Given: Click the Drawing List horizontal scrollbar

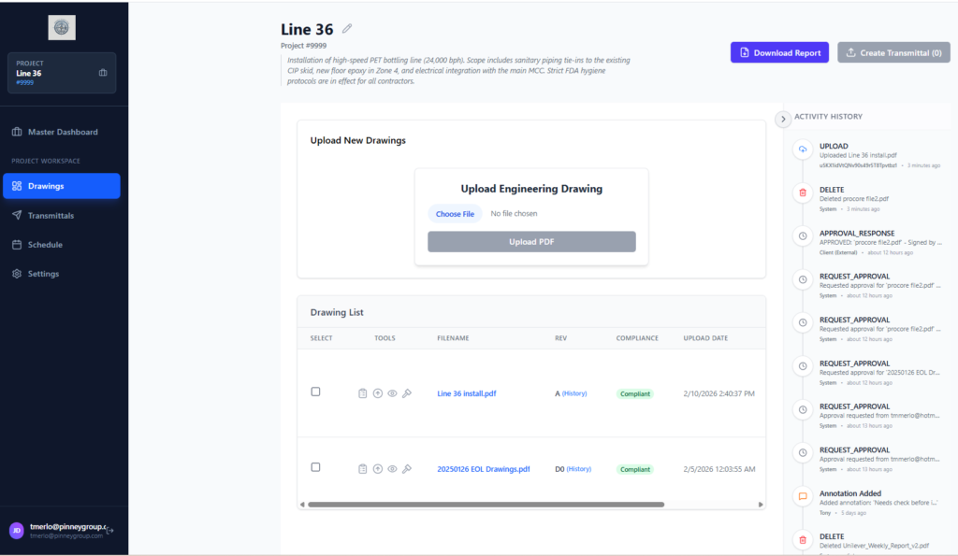Looking at the screenshot, I should [x=486, y=505].
